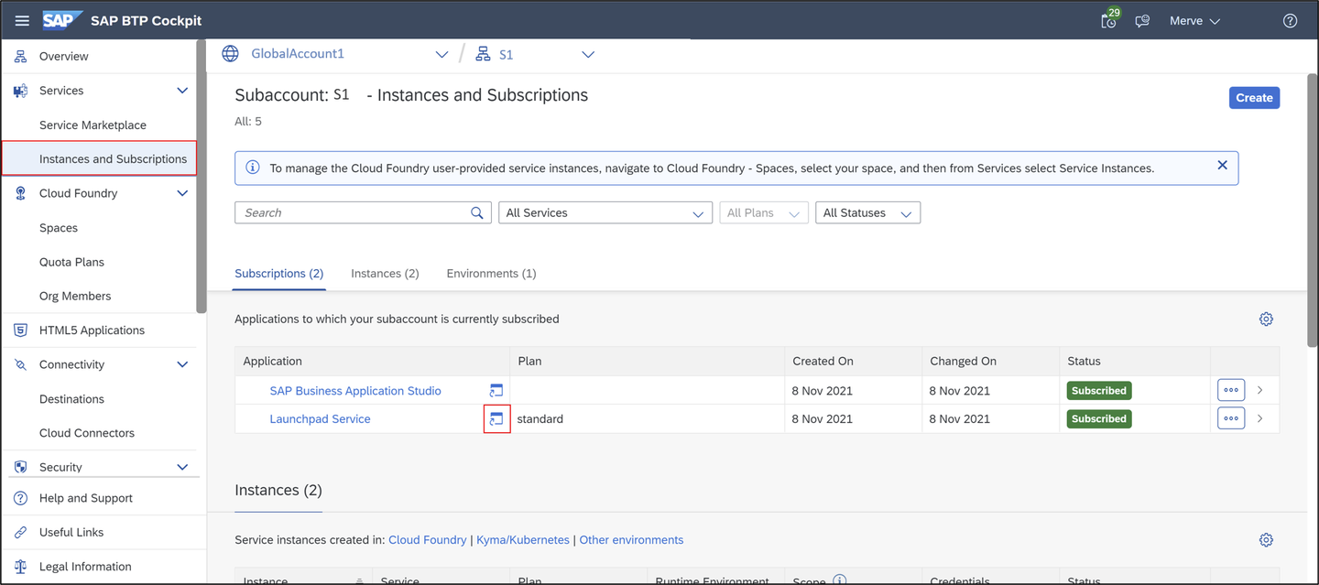Open the help question mark icon in header

(1290, 21)
